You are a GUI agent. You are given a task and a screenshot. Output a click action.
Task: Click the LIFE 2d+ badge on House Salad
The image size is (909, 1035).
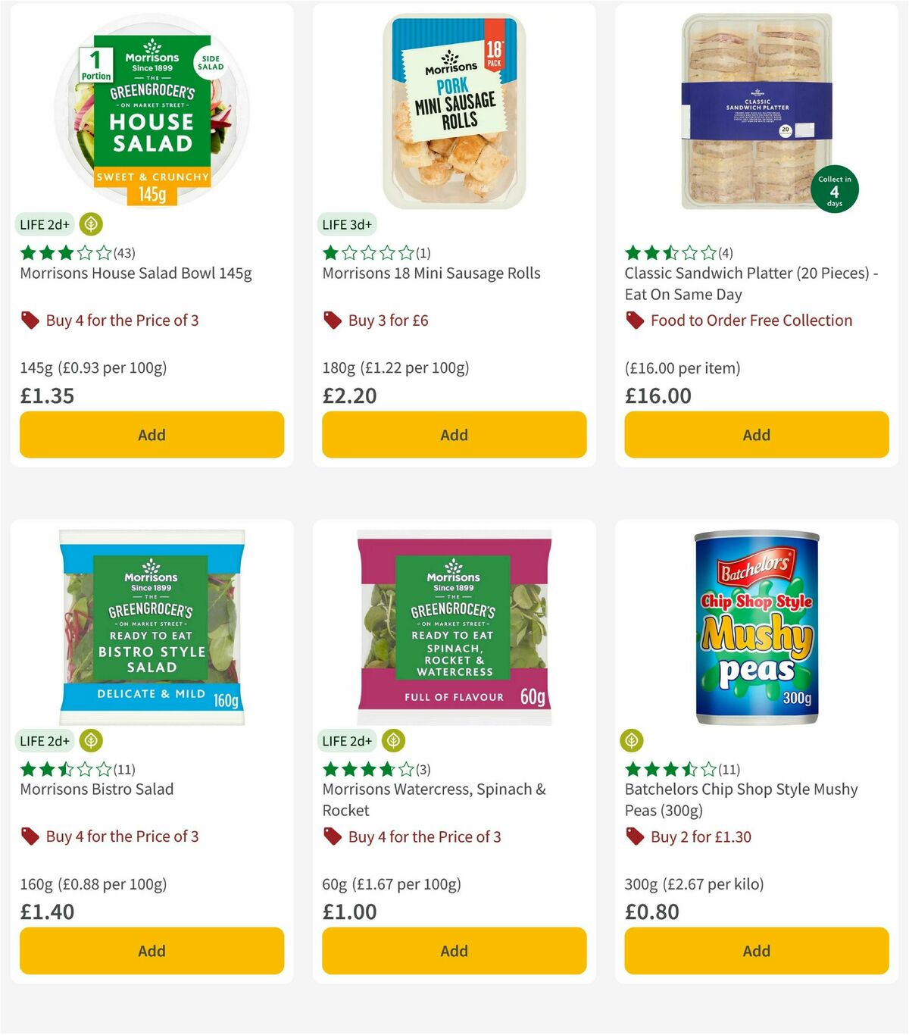click(44, 224)
